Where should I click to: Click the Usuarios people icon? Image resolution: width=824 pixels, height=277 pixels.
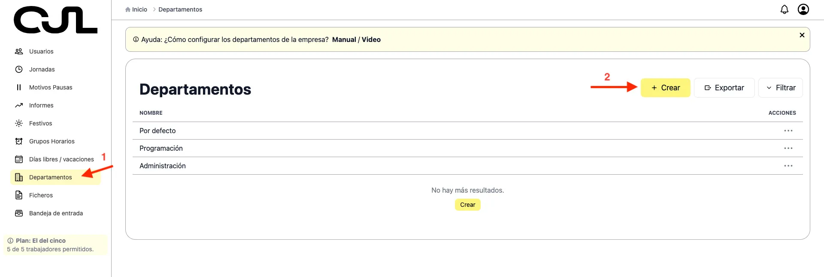tap(19, 51)
